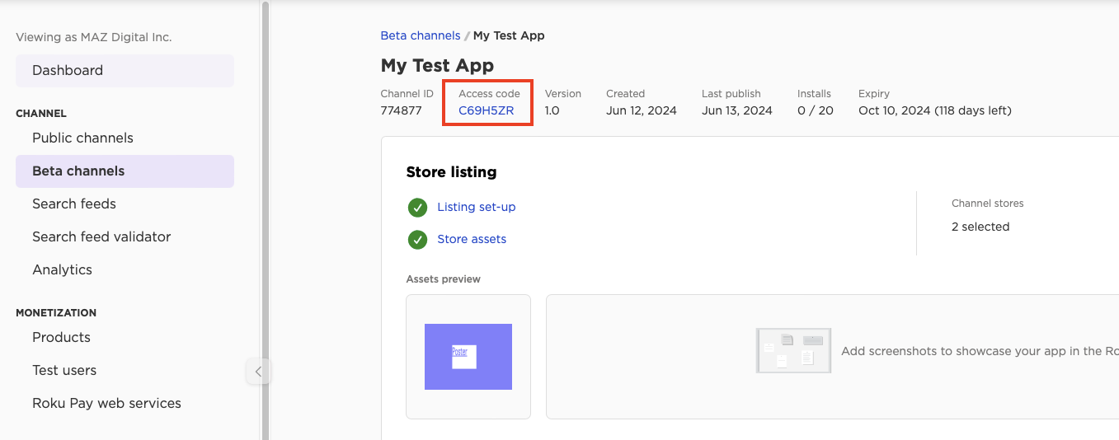1119x440 pixels.
Task: Click the purple Poster asset thumbnail
Action: (x=468, y=357)
